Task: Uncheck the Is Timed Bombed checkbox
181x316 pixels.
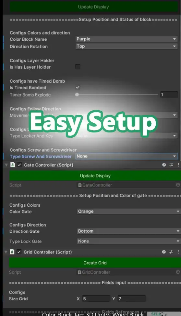Action: pyautogui.click(x=78, y=87)
